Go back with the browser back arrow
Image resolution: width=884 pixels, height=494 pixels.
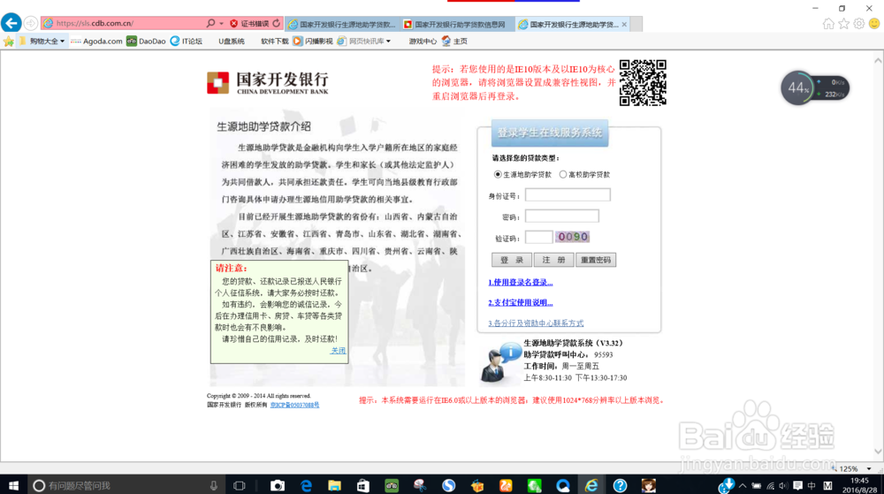pyautogui.click(x=11, y=23)
